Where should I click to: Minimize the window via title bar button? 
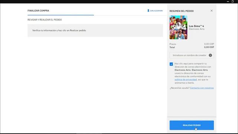(228, 1)
